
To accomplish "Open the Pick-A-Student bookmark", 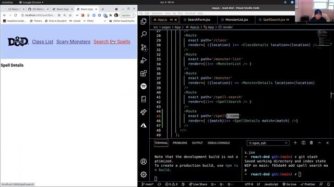I will pos(56,21).
